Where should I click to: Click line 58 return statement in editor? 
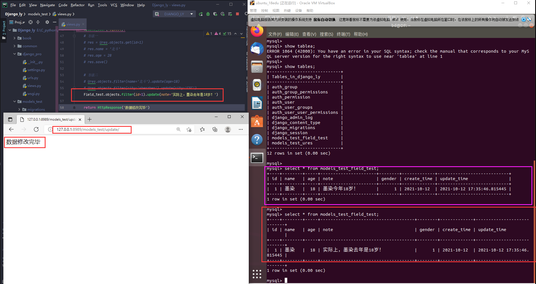click(x=117, y=108)
